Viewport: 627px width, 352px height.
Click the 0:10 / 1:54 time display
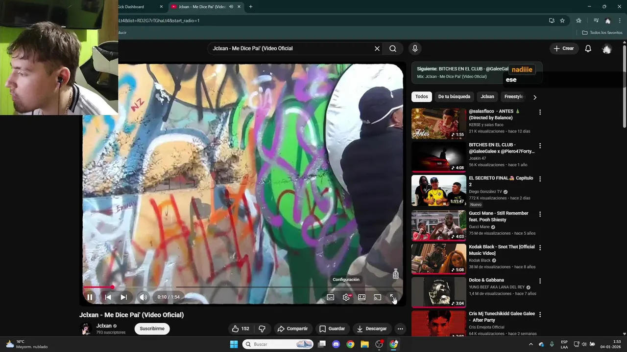tap(169, 297)
